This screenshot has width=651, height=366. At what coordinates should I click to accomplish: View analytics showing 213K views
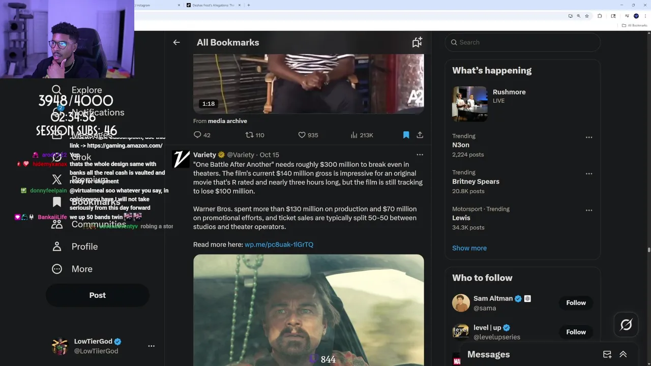click(x=362, y=135)
